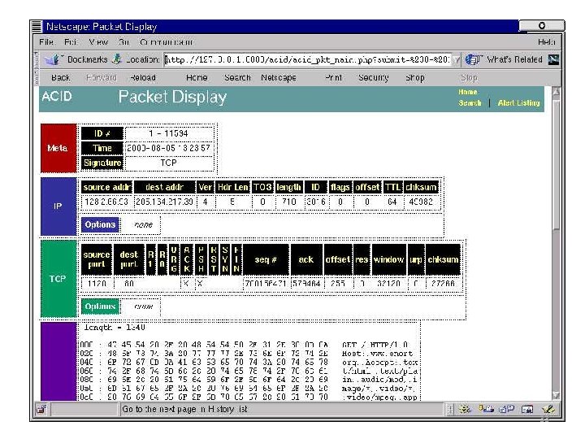Click the TCP Options label
Screen dimensions: 585x439
[x=100, y=306]
